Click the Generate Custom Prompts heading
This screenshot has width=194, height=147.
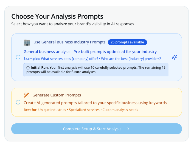57,95
